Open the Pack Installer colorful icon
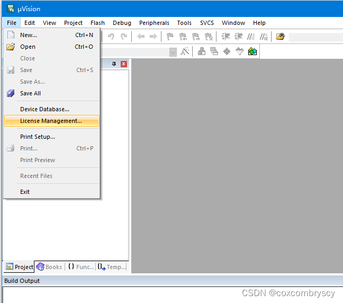The image size is (343, 303). (252, 51)
